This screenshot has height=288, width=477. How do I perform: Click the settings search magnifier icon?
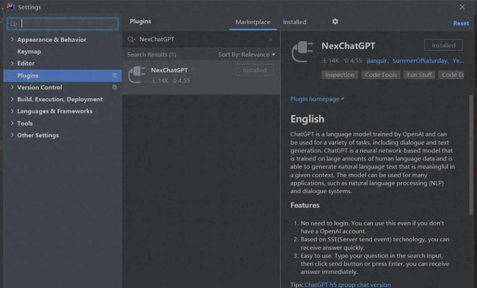point(14,24)
